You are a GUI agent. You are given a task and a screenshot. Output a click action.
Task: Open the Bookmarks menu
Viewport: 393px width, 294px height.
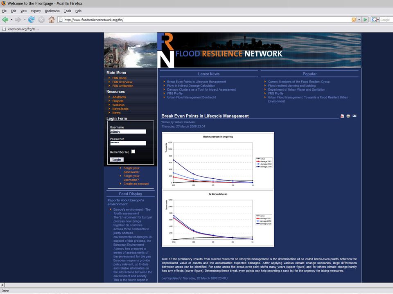click(x=52, y=11)
